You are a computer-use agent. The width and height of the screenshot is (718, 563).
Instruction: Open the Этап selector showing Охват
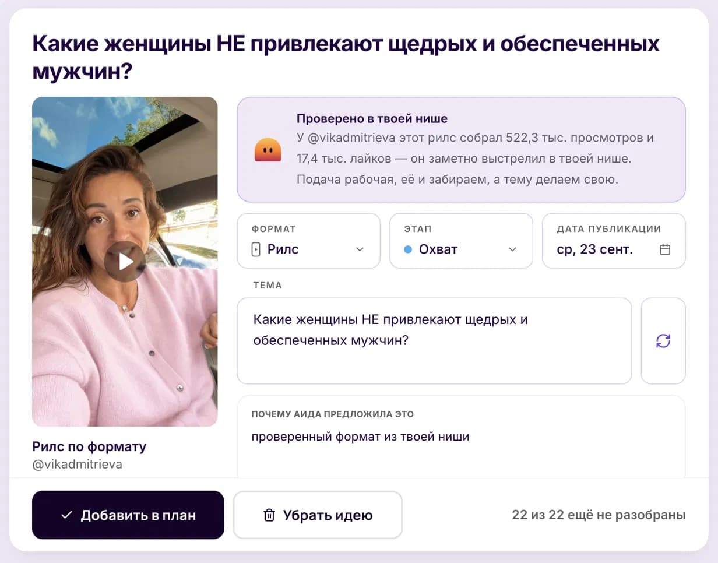click(461, 241)
